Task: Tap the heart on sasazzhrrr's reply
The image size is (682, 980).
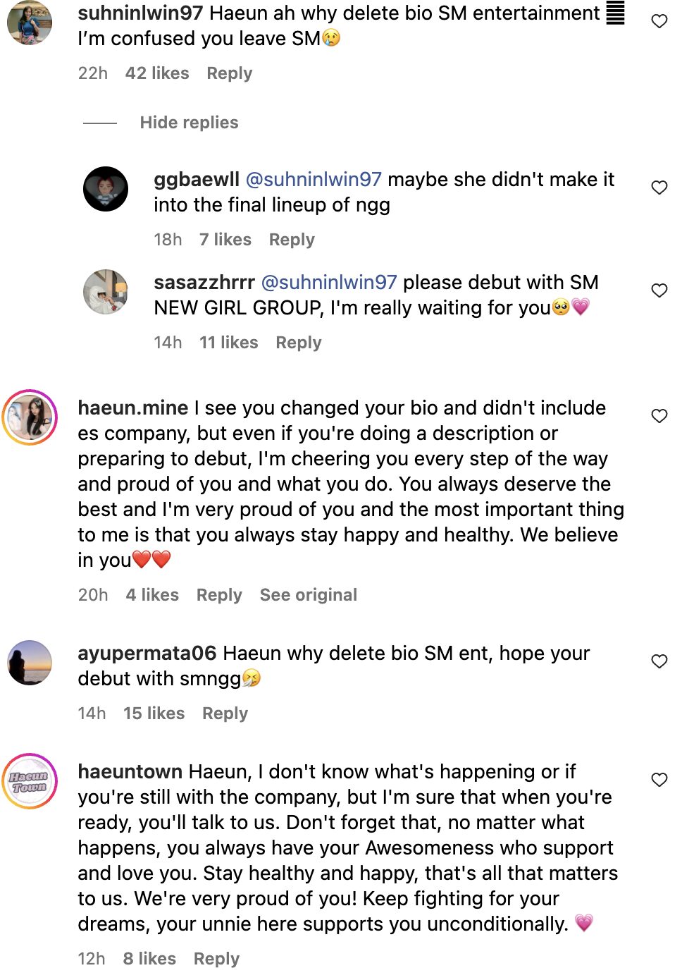Action: coord(659,290)
